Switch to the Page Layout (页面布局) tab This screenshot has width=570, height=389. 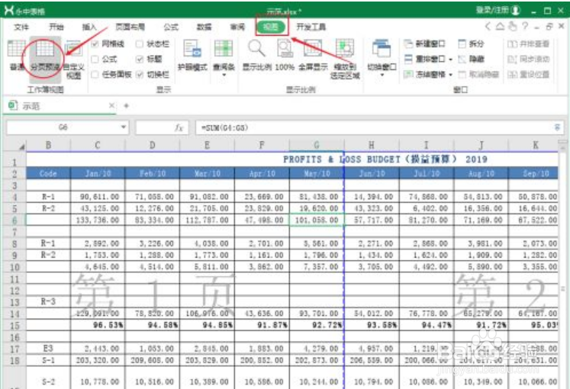tap(130, 27)
